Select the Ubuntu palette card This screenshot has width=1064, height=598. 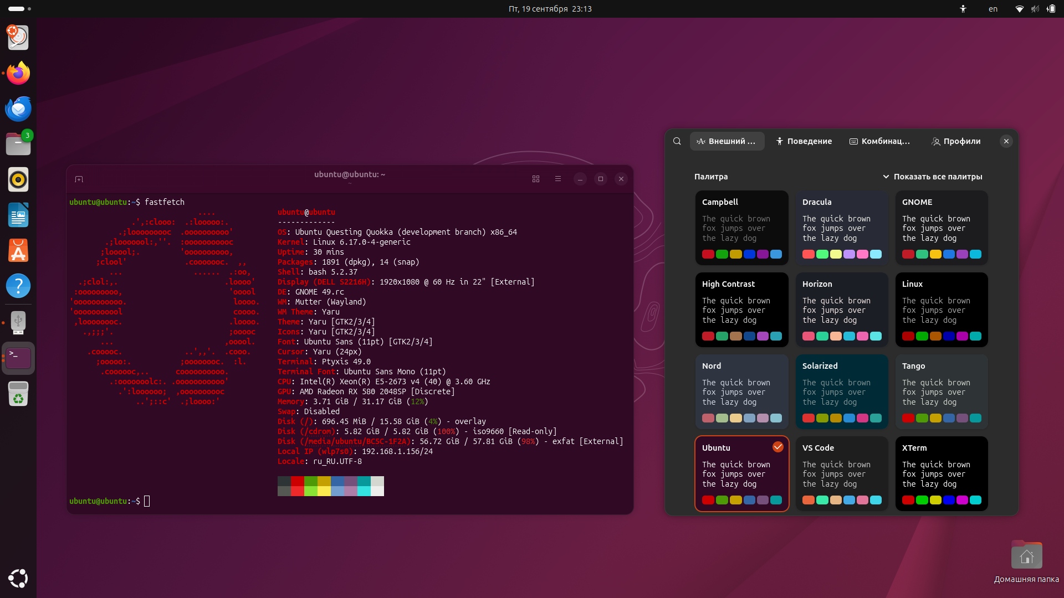(x=741, y=473)
